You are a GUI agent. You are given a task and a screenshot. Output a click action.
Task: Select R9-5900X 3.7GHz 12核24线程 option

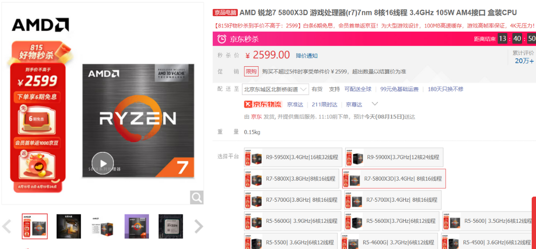click(x=394, y=157)
